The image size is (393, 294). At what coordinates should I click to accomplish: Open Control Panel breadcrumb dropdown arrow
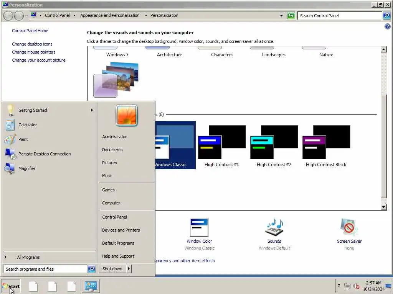point(74,15)
